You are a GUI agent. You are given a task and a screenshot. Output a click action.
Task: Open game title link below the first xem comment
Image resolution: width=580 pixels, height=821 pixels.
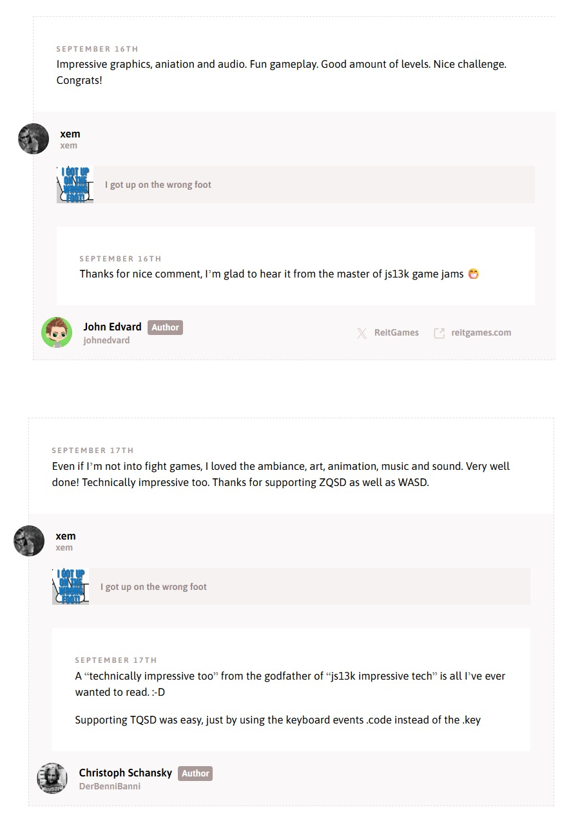pos(158,185)
